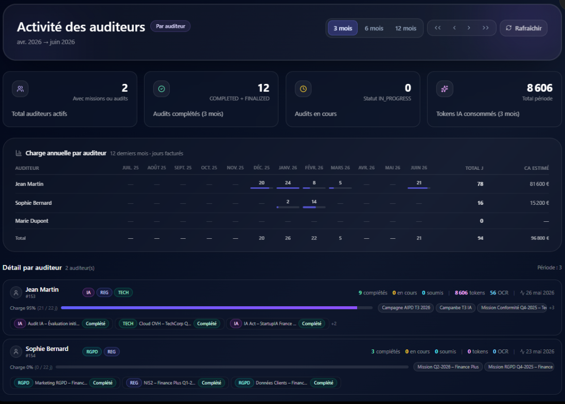
Task: Click the Audits complétés card value 12
Action: tap(263, 88)
